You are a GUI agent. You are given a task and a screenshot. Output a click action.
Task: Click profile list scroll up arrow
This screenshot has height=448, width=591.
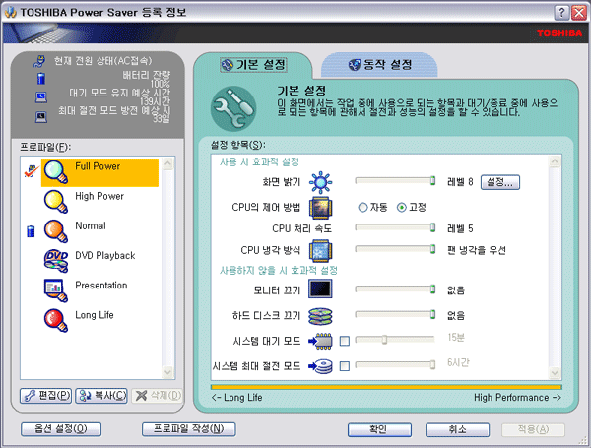[167, 163]
